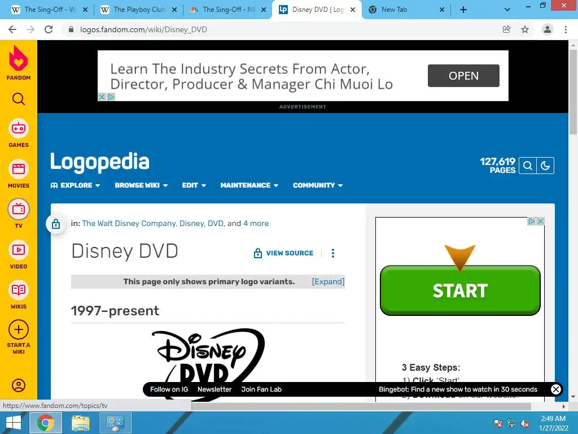Close the sidebar ad with X icon

[x=540, y=221]
